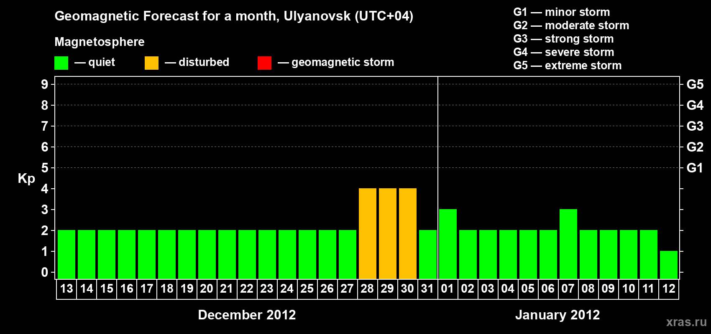Select the orange bar for December 30

pos(408,233)
